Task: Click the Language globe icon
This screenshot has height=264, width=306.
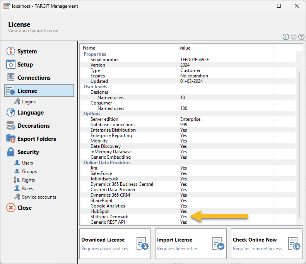Action: 11,113
